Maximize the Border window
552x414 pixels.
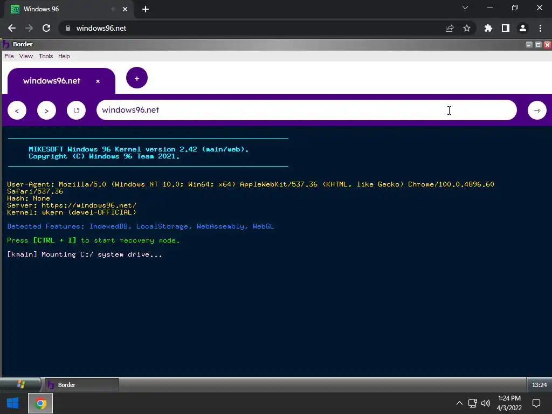point(538,45)
